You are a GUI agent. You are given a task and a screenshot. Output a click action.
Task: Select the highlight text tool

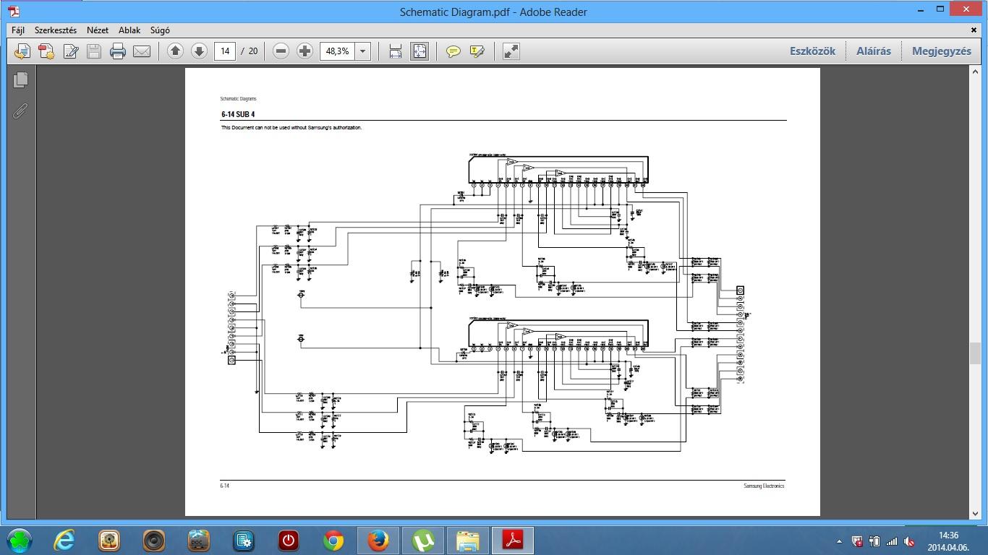click(477, 51)
